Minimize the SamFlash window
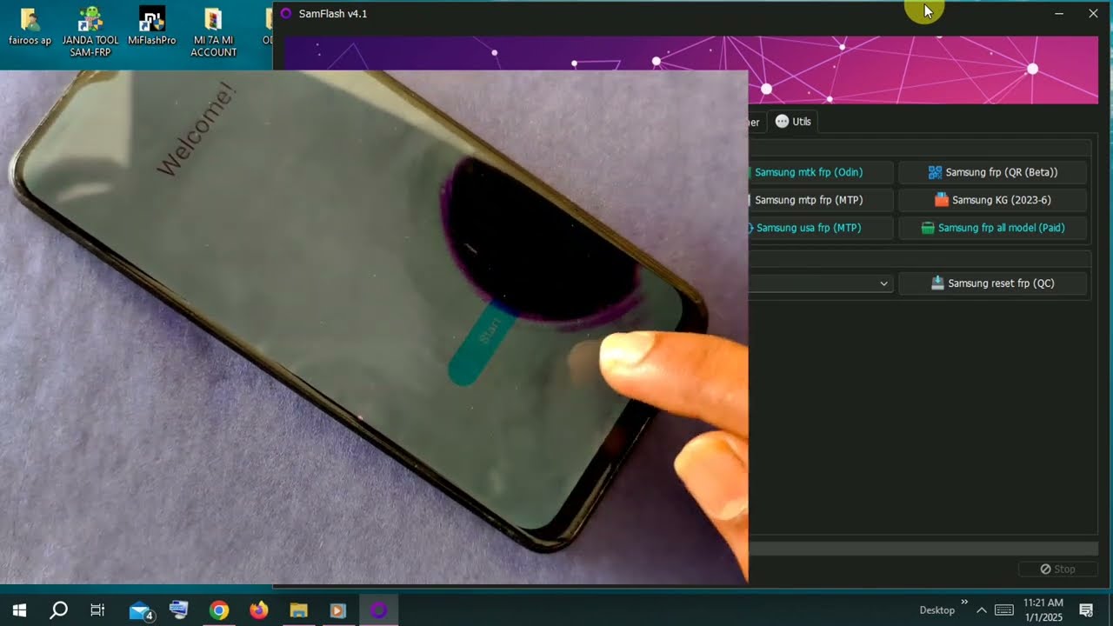The image size is (1113, 626). click(1059, 13)
